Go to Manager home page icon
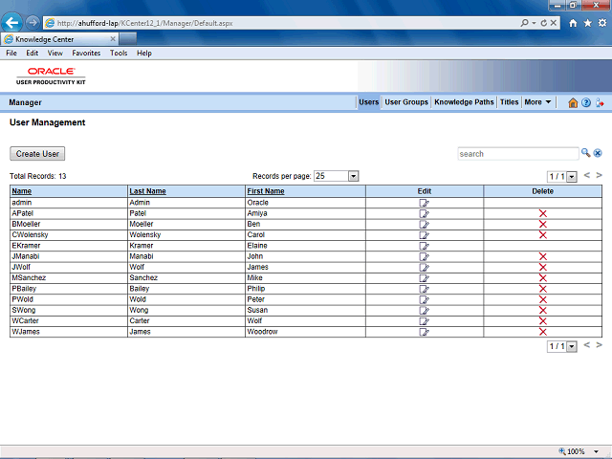 573,102
